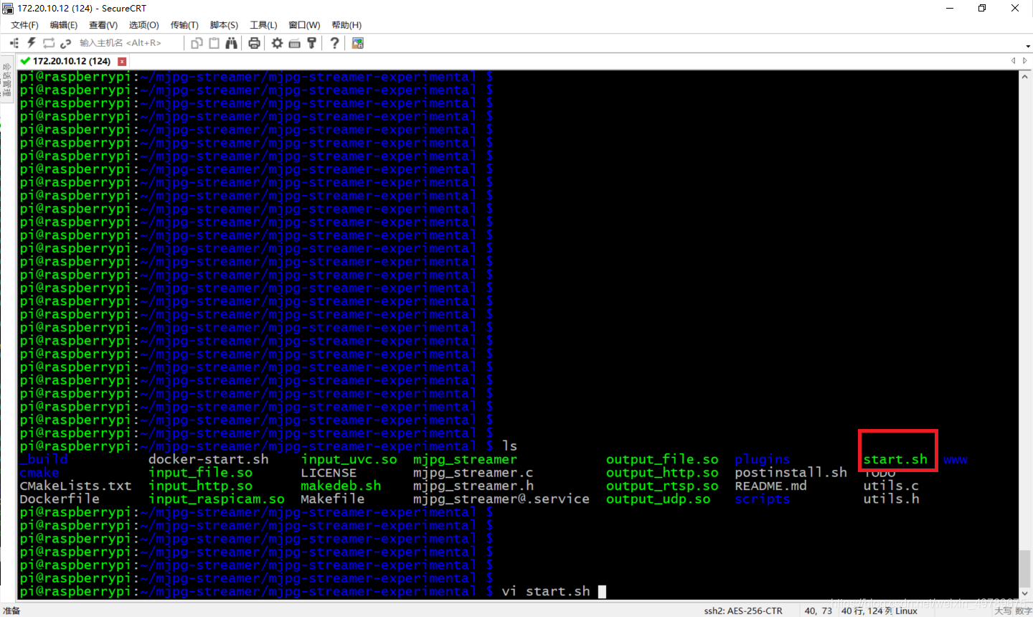Click 'input_uvc.so' in the listing
The image size is (1033, 617).
click(x=349, y=459)
